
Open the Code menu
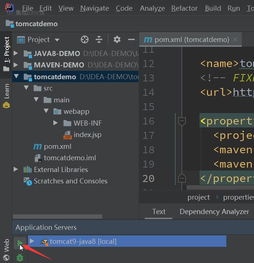tap(124, 8)
